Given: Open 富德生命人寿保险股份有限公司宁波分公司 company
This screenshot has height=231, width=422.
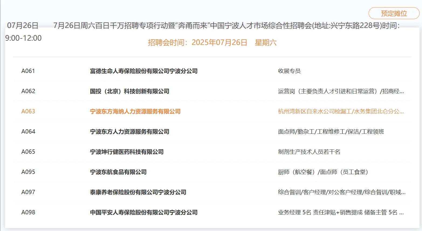Looking at the screenshot, I should 144,71.
